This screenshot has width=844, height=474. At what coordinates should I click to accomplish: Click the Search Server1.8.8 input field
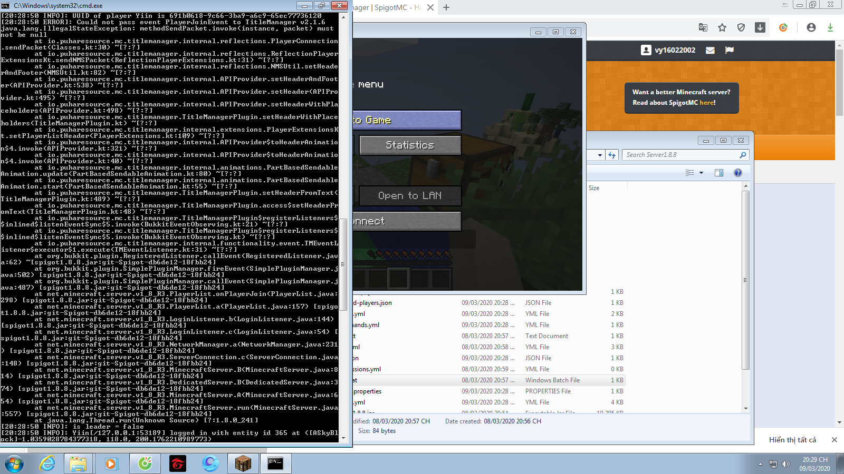click(682, 155)
